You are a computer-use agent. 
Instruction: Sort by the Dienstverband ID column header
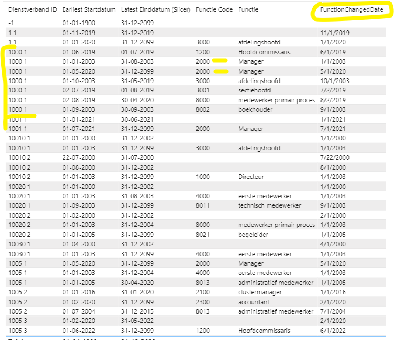coord(32,10)
